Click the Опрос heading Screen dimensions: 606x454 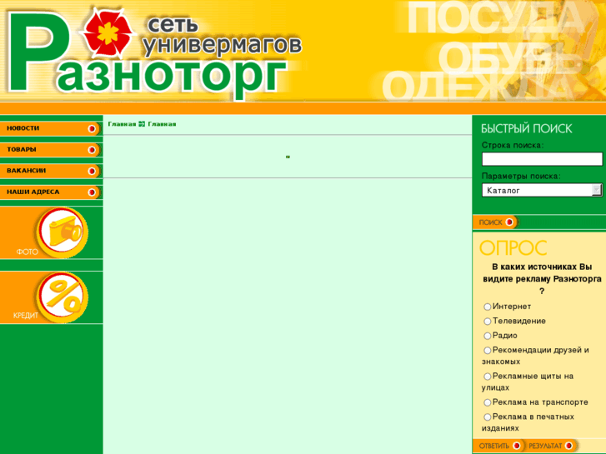coord(513,248)
